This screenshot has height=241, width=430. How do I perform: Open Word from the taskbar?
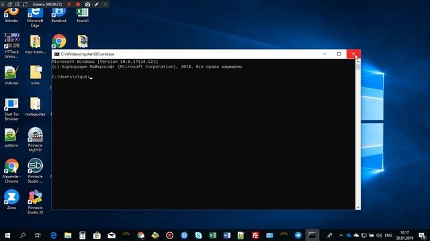click(227, 235)
